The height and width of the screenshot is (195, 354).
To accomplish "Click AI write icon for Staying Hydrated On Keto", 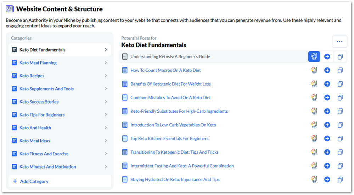I will 314,179.
